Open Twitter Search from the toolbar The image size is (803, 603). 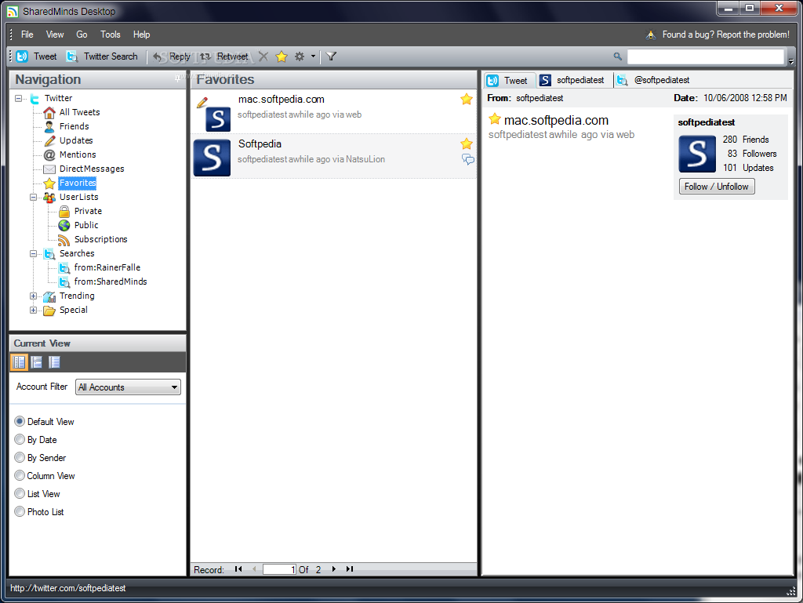pos(103,56)
